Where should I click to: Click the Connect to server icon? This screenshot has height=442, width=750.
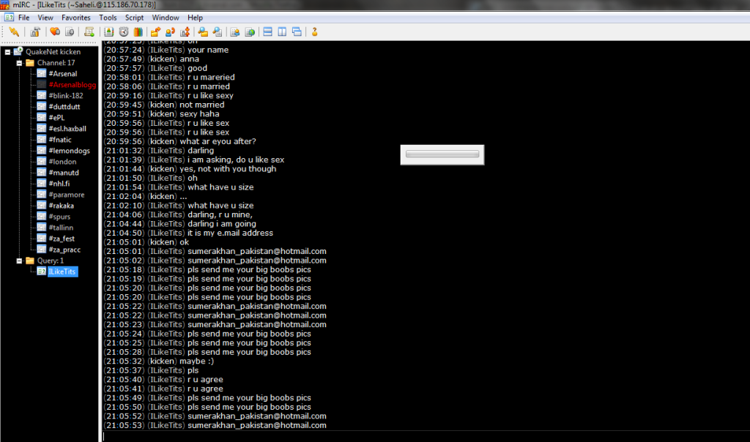(12, 32)
